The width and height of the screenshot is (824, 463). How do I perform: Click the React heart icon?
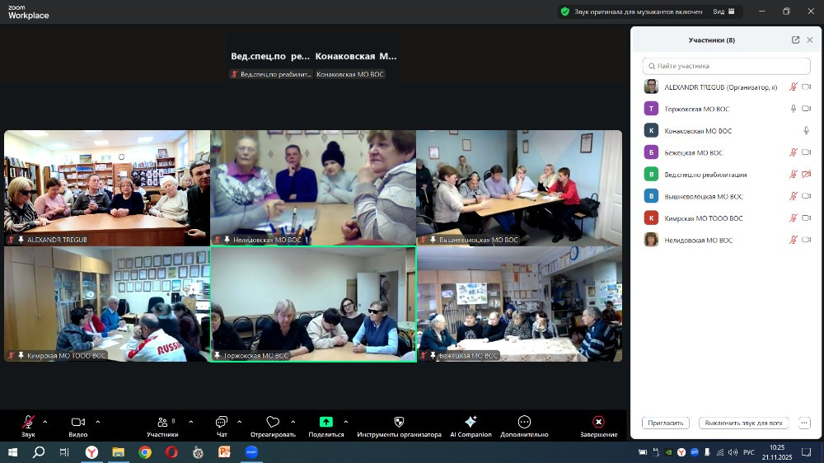(x=273, y=422)
